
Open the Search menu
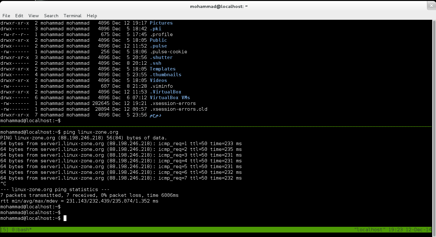51,16
